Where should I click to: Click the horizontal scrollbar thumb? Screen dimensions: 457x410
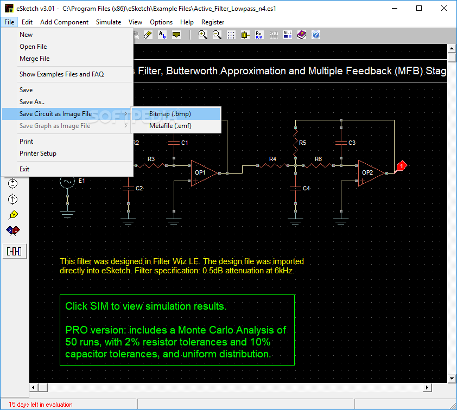[43, 388]
